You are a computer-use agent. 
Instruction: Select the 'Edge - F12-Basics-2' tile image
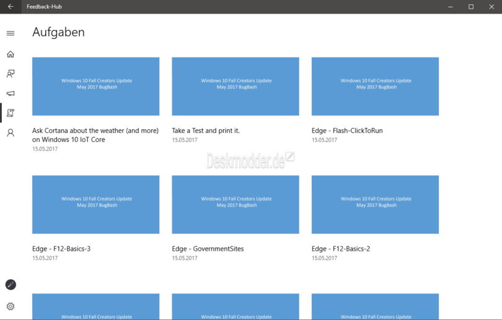375,204
